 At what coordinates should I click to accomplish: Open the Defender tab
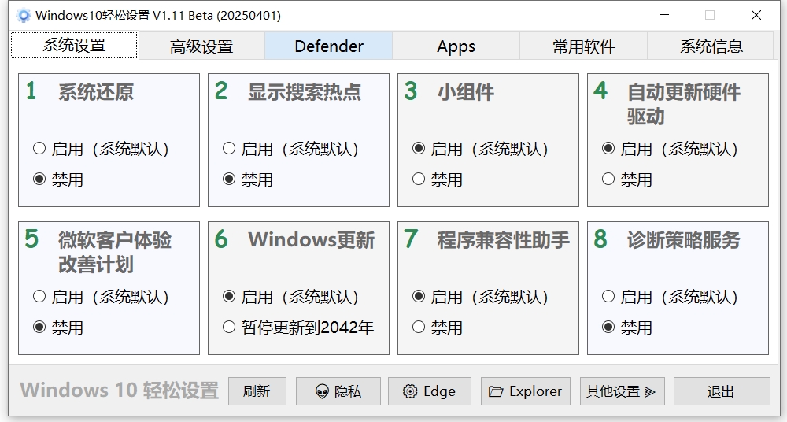329,46
